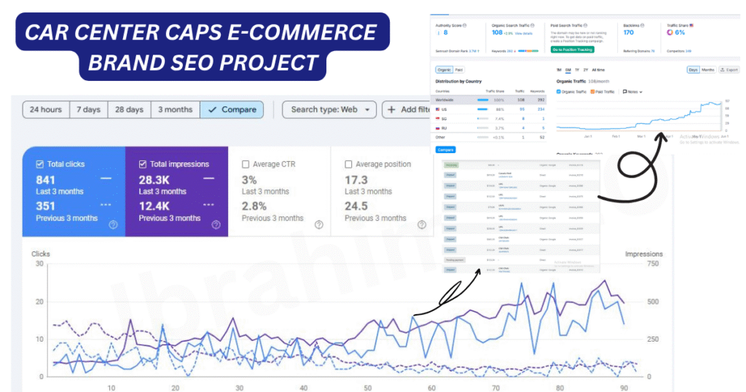The width and height of the screenshot is (746, 392).
Task: Open the Search type: Web dropdown
Action: point(329,109)
